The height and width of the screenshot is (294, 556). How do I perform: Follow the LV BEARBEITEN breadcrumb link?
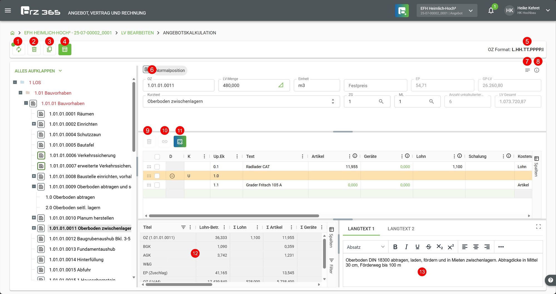(x=137, y=33)
